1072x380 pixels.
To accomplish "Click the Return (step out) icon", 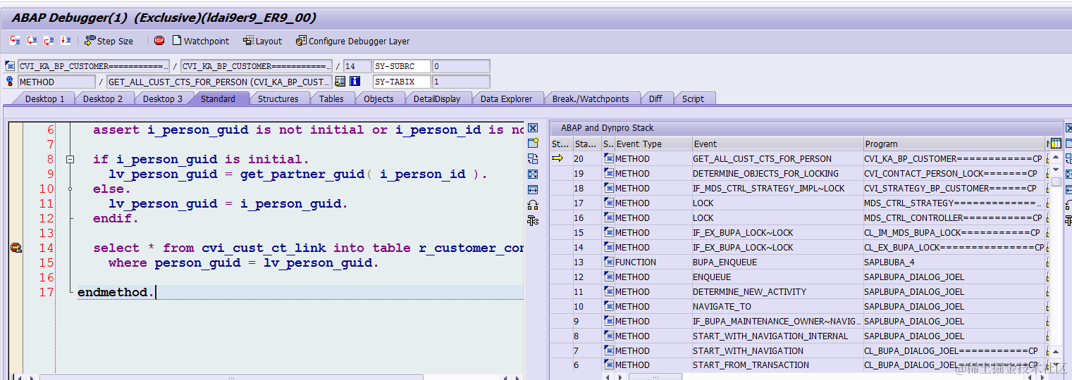I will [x=49, y=41].
